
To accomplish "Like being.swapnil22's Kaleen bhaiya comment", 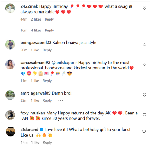I will click(144, 44).
